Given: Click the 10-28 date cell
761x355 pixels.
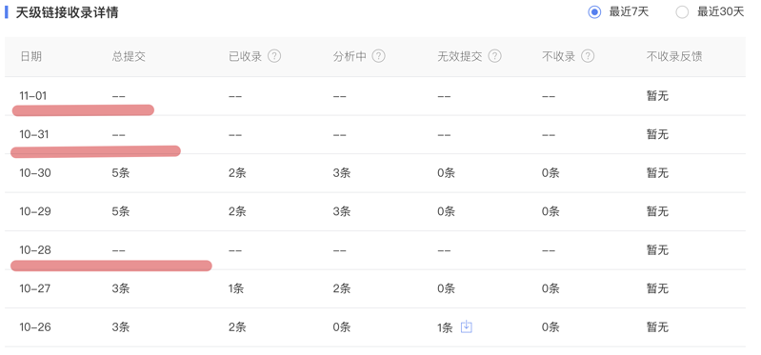Looking at the screenshot, I should coord(35,250).
